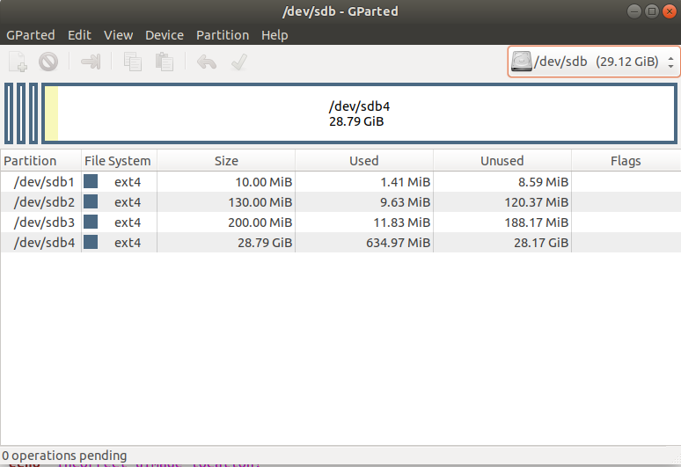Image resolution: width=681 pixels, height=467 pixels.
Task: Select the first narrow partition bar in disk map
Action: coord(9,113)
